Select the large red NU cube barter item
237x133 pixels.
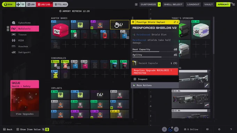click(x=60, y=30)
